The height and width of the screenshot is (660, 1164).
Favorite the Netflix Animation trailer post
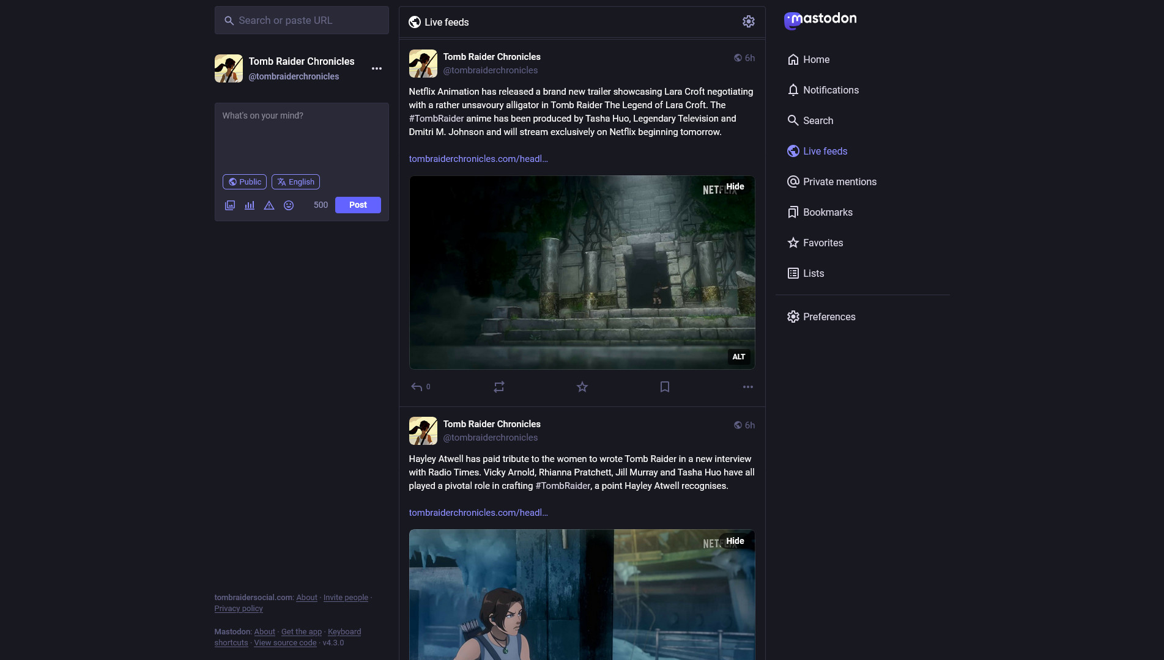[582, 387]
